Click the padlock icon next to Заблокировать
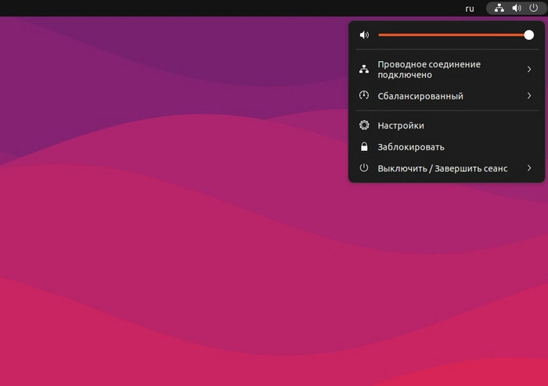This screenshot has height=386, width=548. (363, 146)
